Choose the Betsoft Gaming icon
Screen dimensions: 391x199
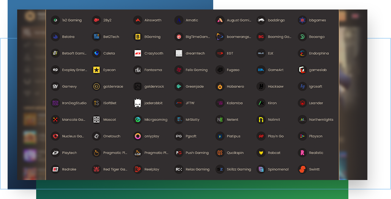click(55, 53)
